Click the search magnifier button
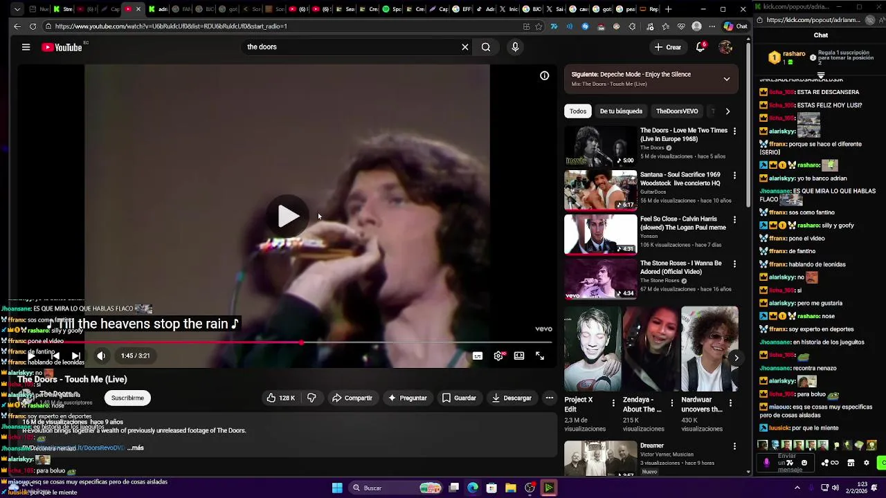This screenshot has width=886, height=498. click(x=486, y=47)
